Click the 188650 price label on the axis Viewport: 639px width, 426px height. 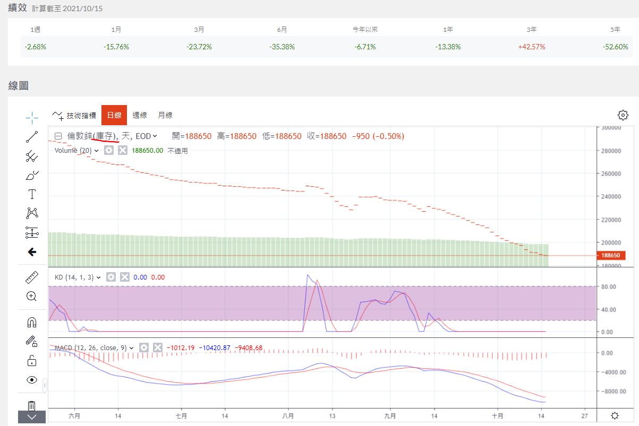tap(611, 255)
